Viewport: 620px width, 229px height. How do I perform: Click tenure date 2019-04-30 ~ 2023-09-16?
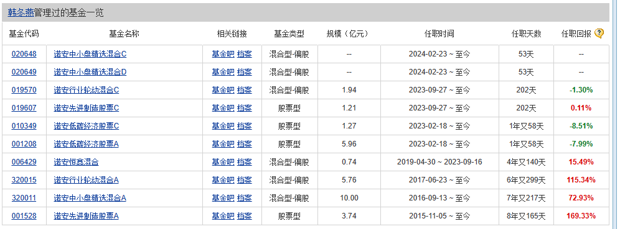tap(439, 162)
